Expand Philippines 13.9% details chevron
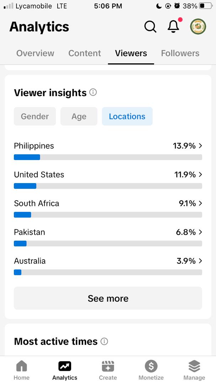216x384 pixels. 200,146
